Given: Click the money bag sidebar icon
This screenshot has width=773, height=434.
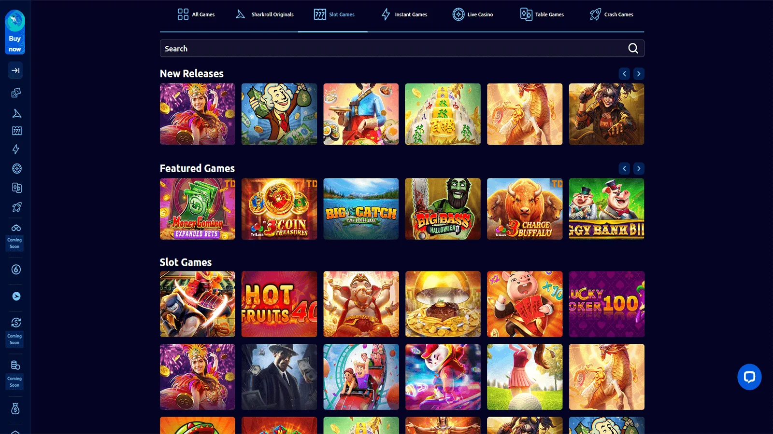Looking at the screenshot, I should [x=15, y=408].
